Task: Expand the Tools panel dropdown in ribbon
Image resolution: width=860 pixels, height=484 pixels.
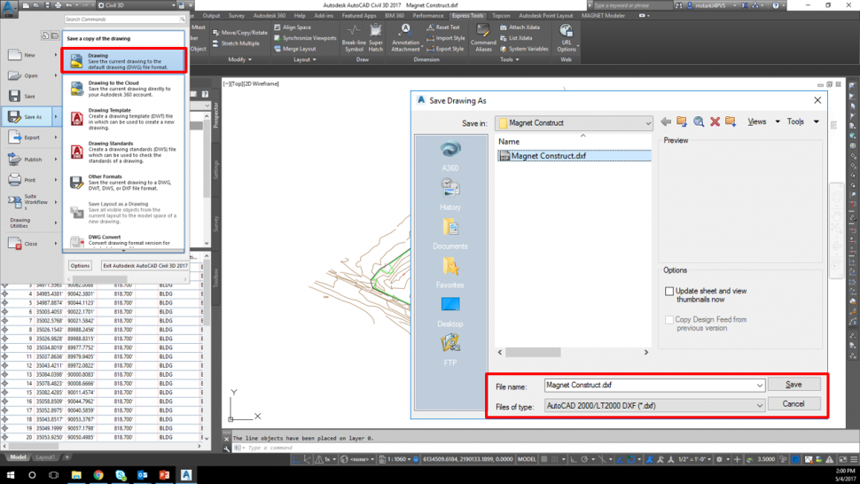Action: [510, 59]
